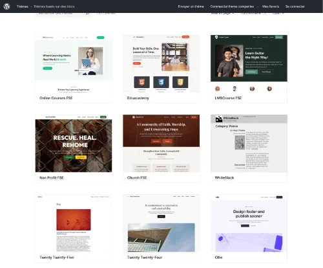Click the Twenty Twenty-Five title

pos(57,257)
